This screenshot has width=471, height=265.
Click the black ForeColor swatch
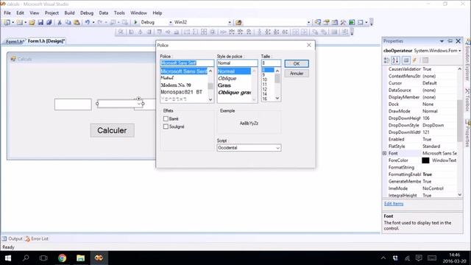coord(425,160)
